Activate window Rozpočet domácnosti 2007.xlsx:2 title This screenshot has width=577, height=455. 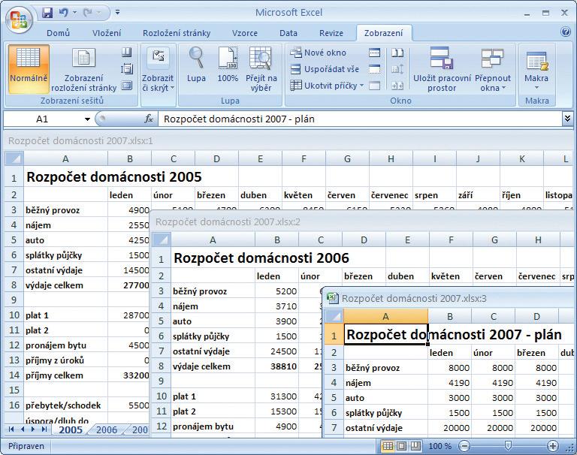click(228, 221)
